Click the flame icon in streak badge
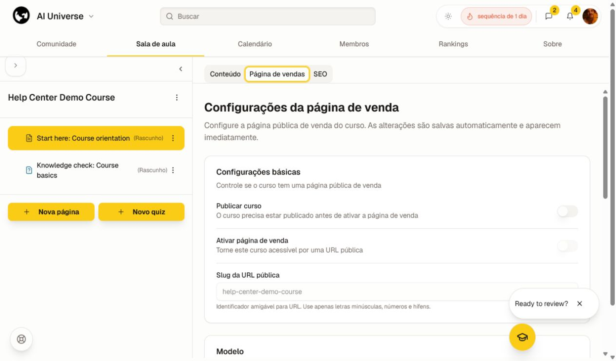616x361 pixels. click(470, 17)
